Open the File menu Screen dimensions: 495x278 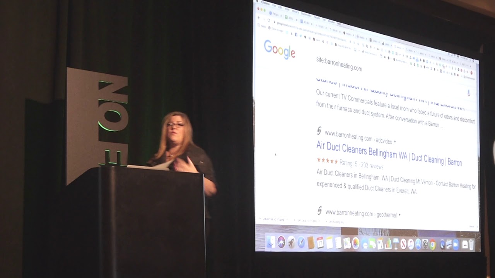[274, 5]
